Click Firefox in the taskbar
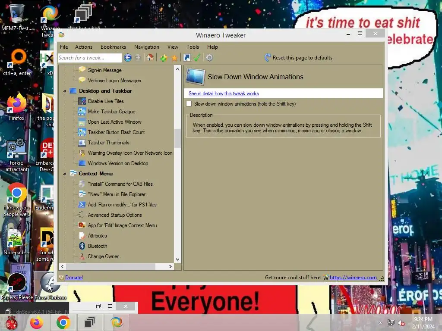The image size is (442, 331). (x=37, y=322)
